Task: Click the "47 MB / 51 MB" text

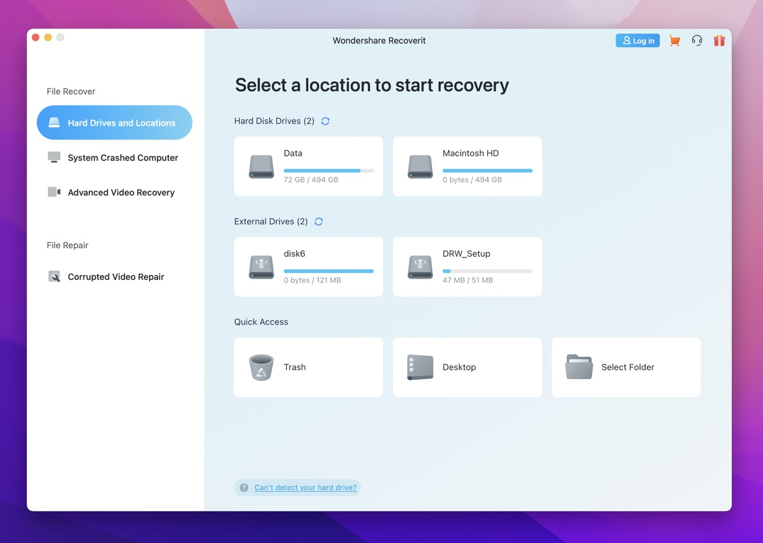Action: point(467,280)
